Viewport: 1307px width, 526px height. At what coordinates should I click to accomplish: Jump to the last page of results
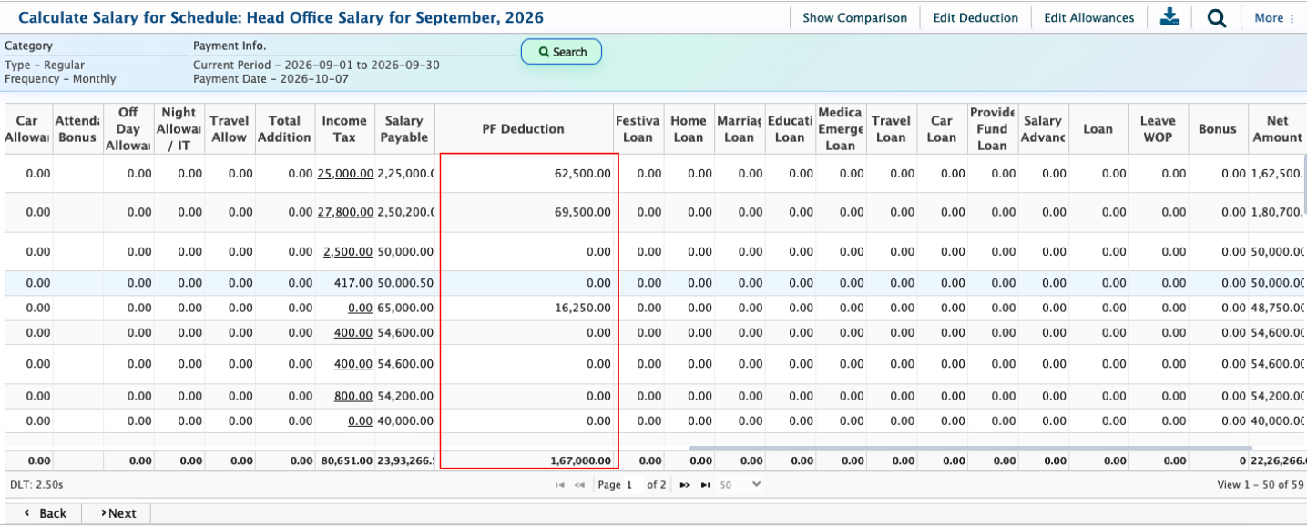tap(704, 485)
